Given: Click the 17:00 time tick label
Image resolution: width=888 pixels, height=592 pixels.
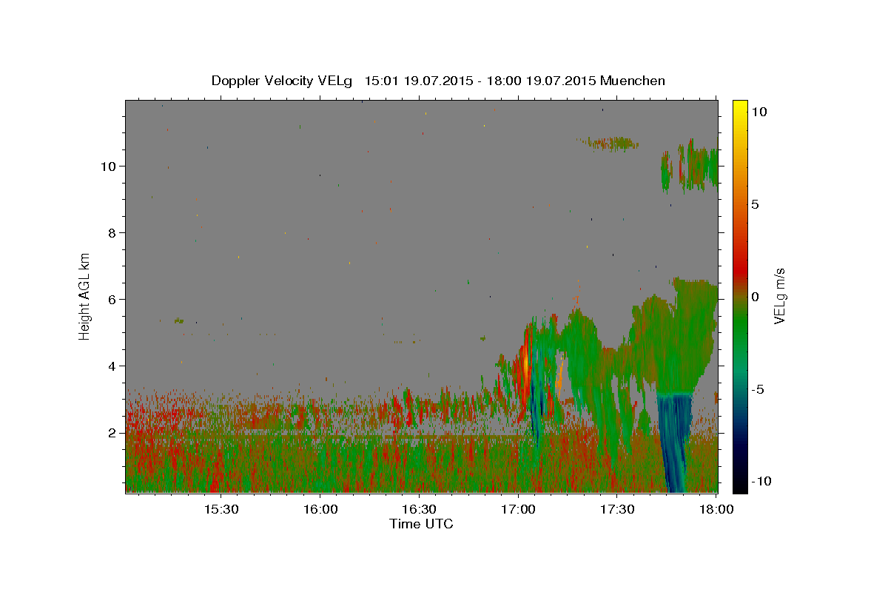Looking at the screenshot, I should click(518, 510).
